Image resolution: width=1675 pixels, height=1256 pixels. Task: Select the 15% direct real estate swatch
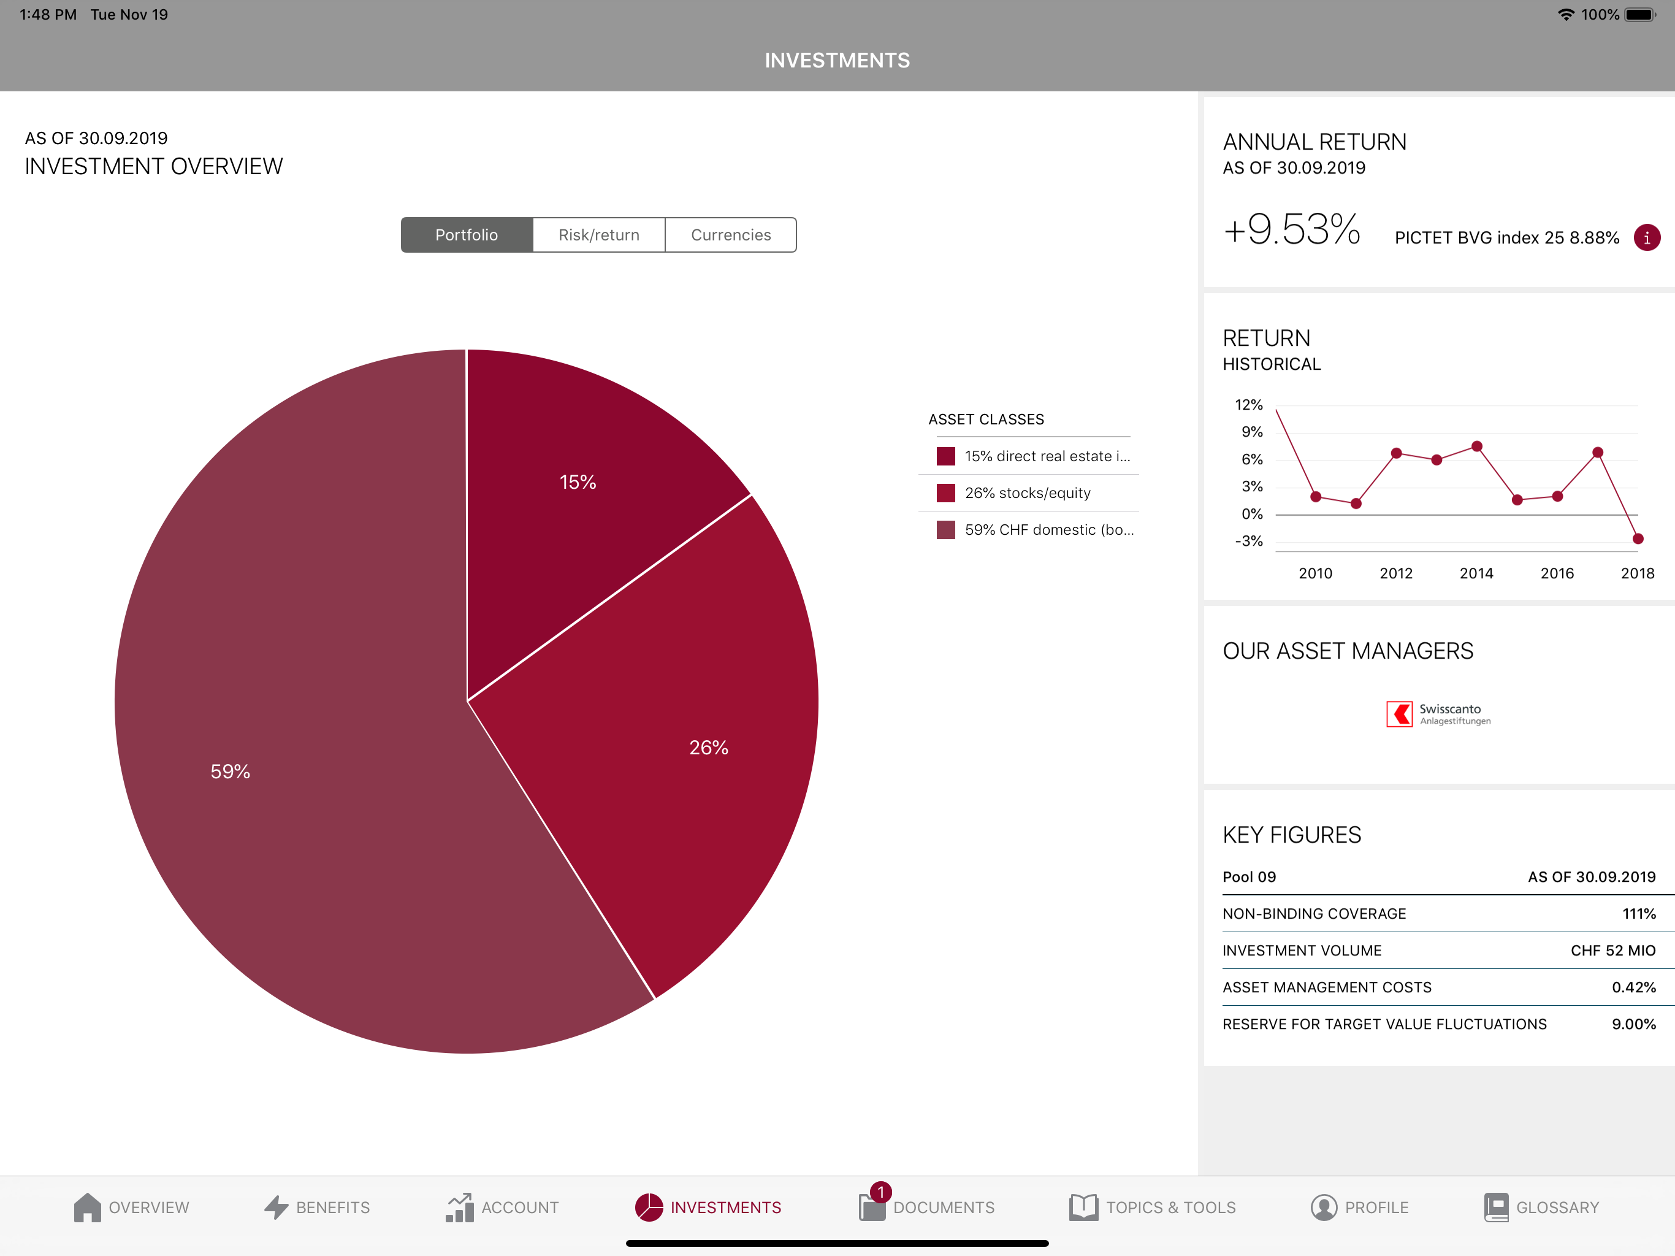point(946,456)
